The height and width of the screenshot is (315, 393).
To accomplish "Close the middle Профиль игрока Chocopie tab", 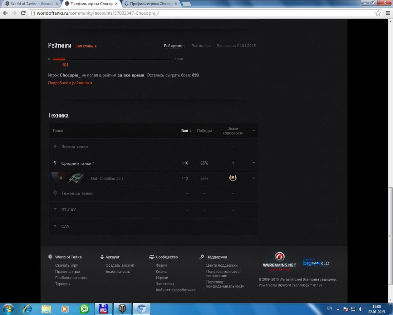I will click(116, 4).
